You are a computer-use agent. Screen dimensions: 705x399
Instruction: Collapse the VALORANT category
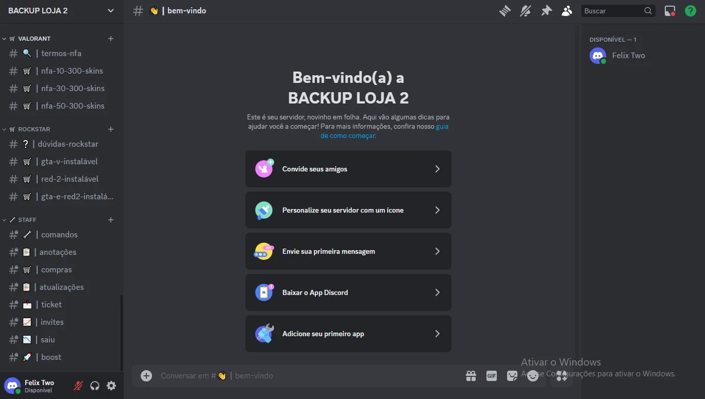click(x=30, y=39)
